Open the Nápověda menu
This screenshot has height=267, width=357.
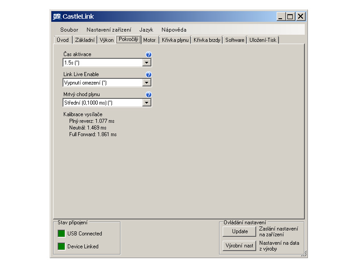point(174,30)
